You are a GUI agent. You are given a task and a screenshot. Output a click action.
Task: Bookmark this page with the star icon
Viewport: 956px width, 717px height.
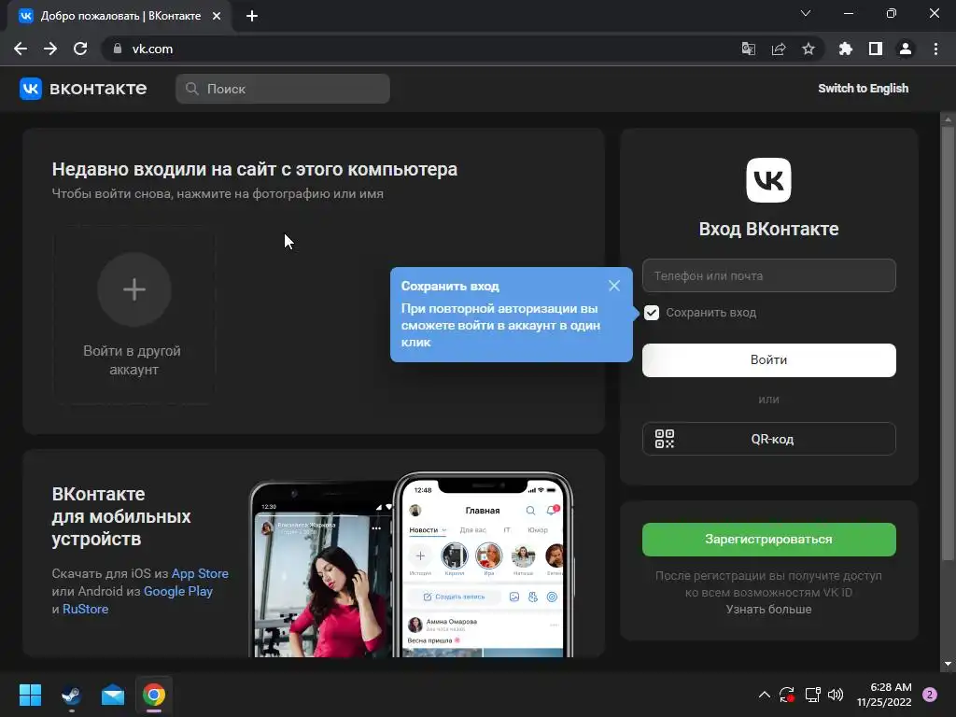808,49
